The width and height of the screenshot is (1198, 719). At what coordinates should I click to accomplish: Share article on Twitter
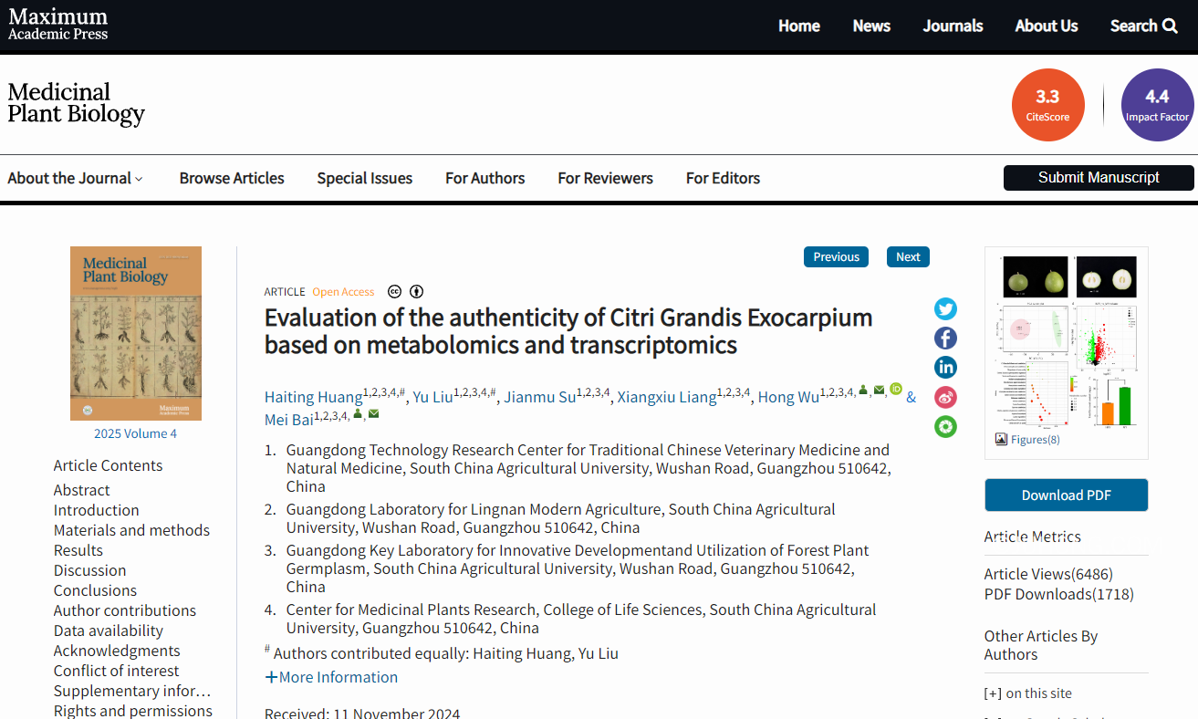point(945,309)
